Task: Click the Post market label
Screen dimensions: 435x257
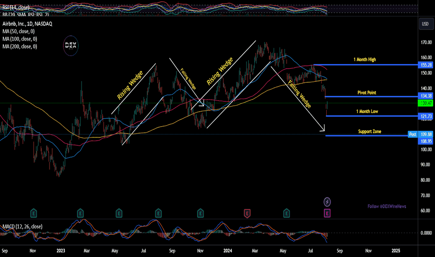Action: [x=413, y=134]
